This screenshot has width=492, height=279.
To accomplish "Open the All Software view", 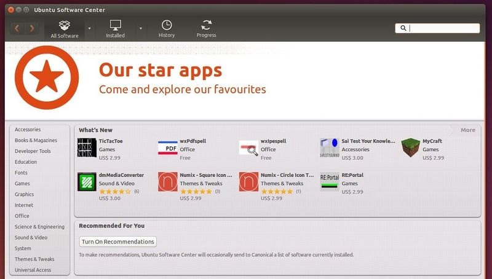I will (65, 29).
